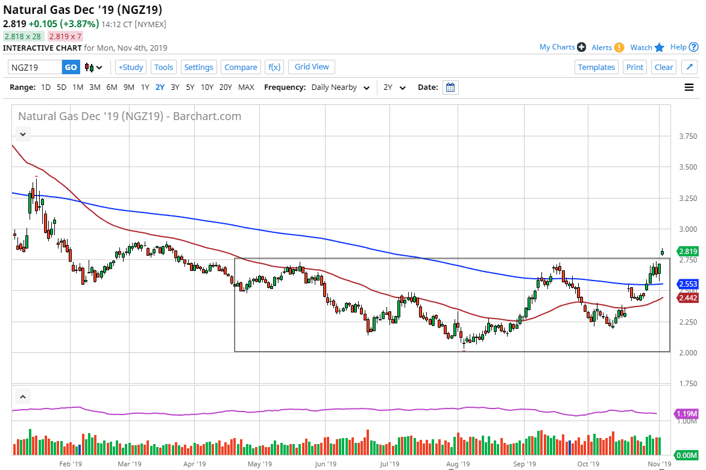Open the Tools menu
This screenshot has height=470, width=706.
pos(163,67)
